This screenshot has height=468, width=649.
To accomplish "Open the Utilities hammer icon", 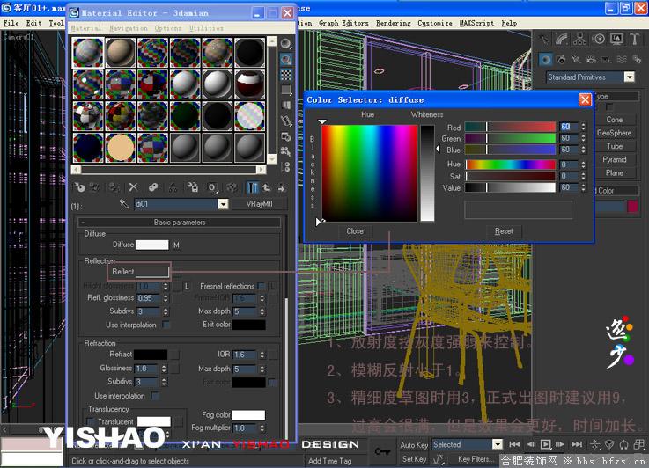I will coord(635,39).
